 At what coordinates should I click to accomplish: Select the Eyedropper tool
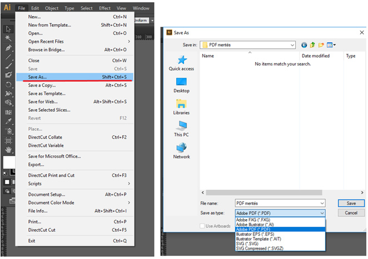(8, 121)
